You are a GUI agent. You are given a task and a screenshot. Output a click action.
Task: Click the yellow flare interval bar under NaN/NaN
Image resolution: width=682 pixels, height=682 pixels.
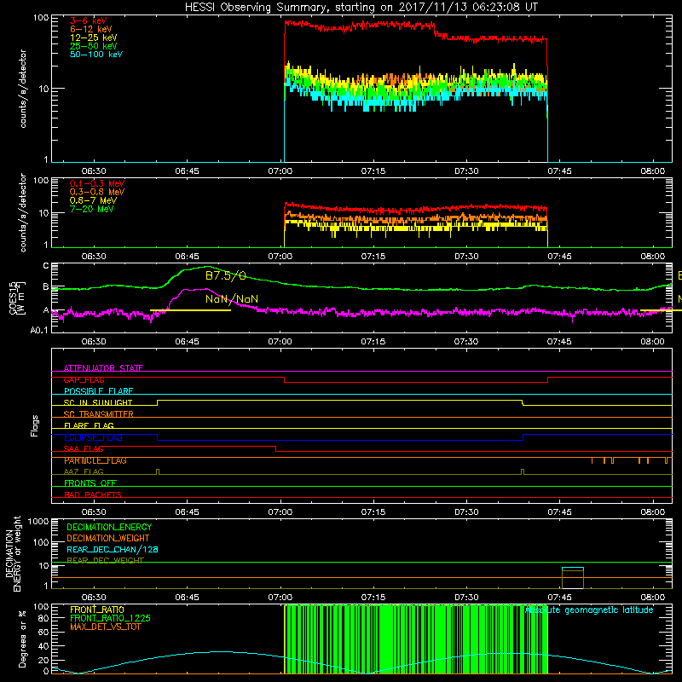[190, 310]
